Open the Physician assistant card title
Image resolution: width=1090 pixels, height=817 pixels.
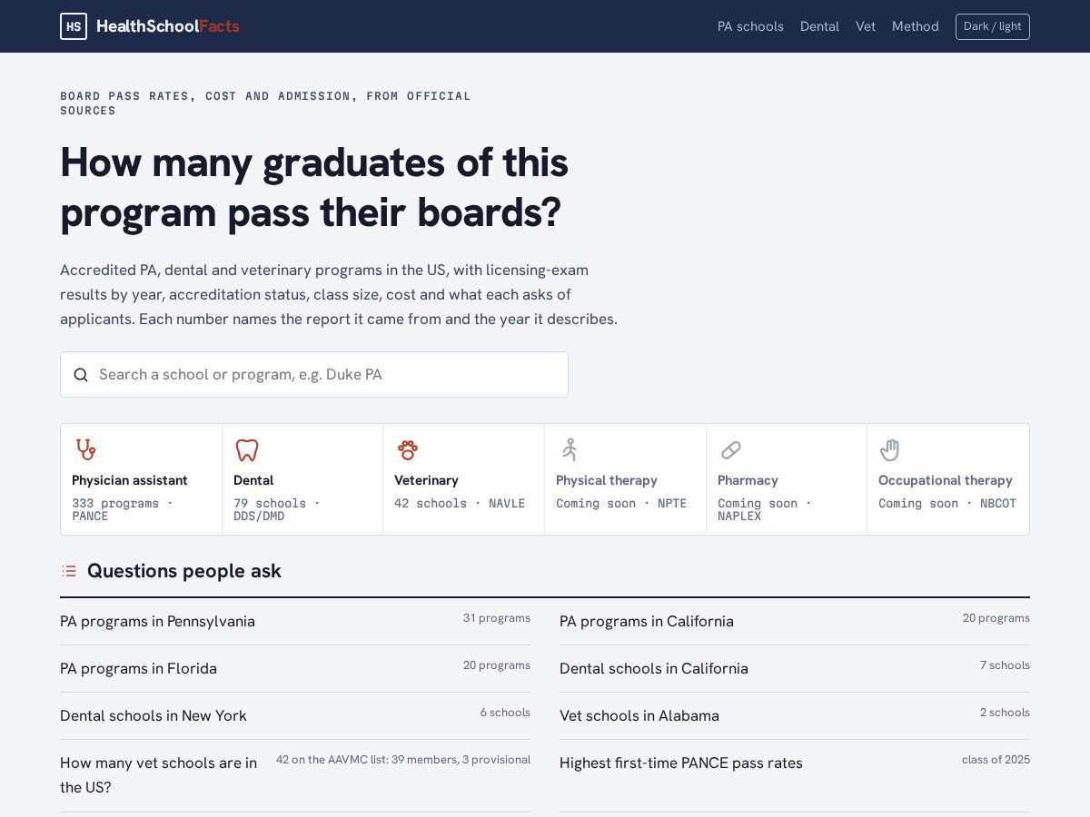(130, 480)
